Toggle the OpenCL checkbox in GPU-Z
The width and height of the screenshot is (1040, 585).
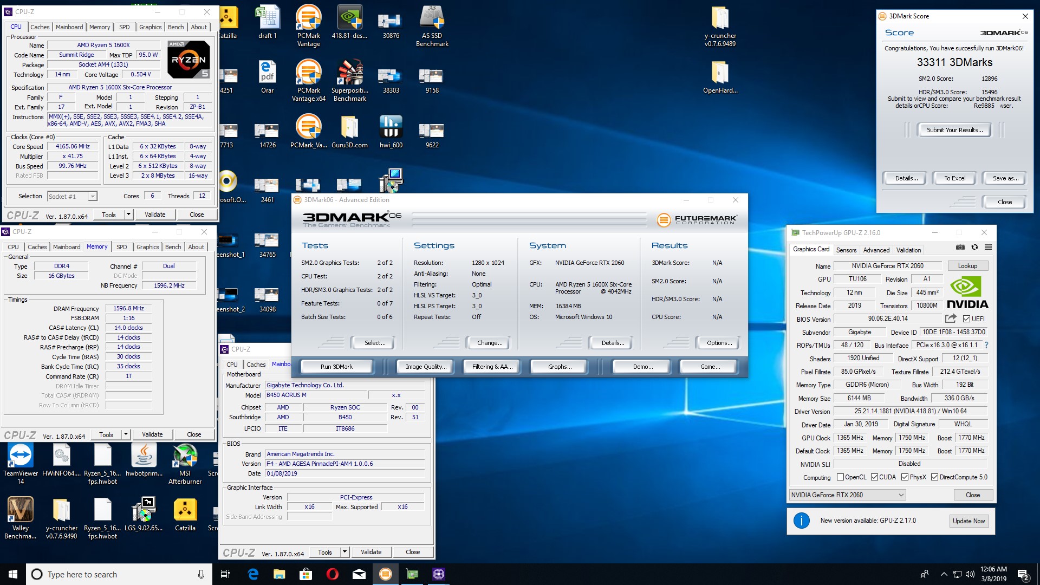point(840,477)
